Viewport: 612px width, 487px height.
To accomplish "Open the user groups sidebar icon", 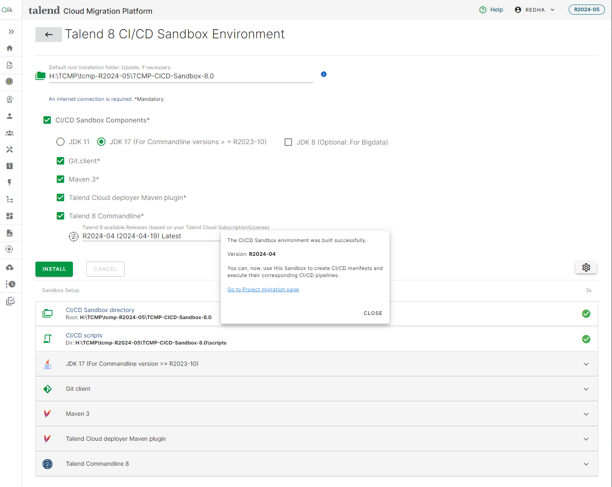I will click(x=10, y=133).
